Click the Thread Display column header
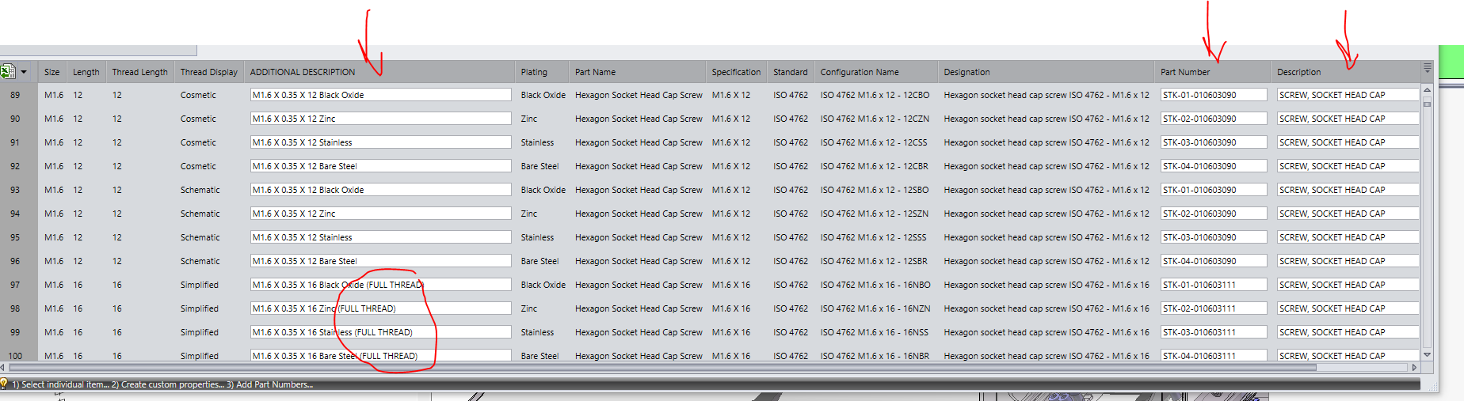1464x401 pixels. pyautogui.click(x=209, y=72)
